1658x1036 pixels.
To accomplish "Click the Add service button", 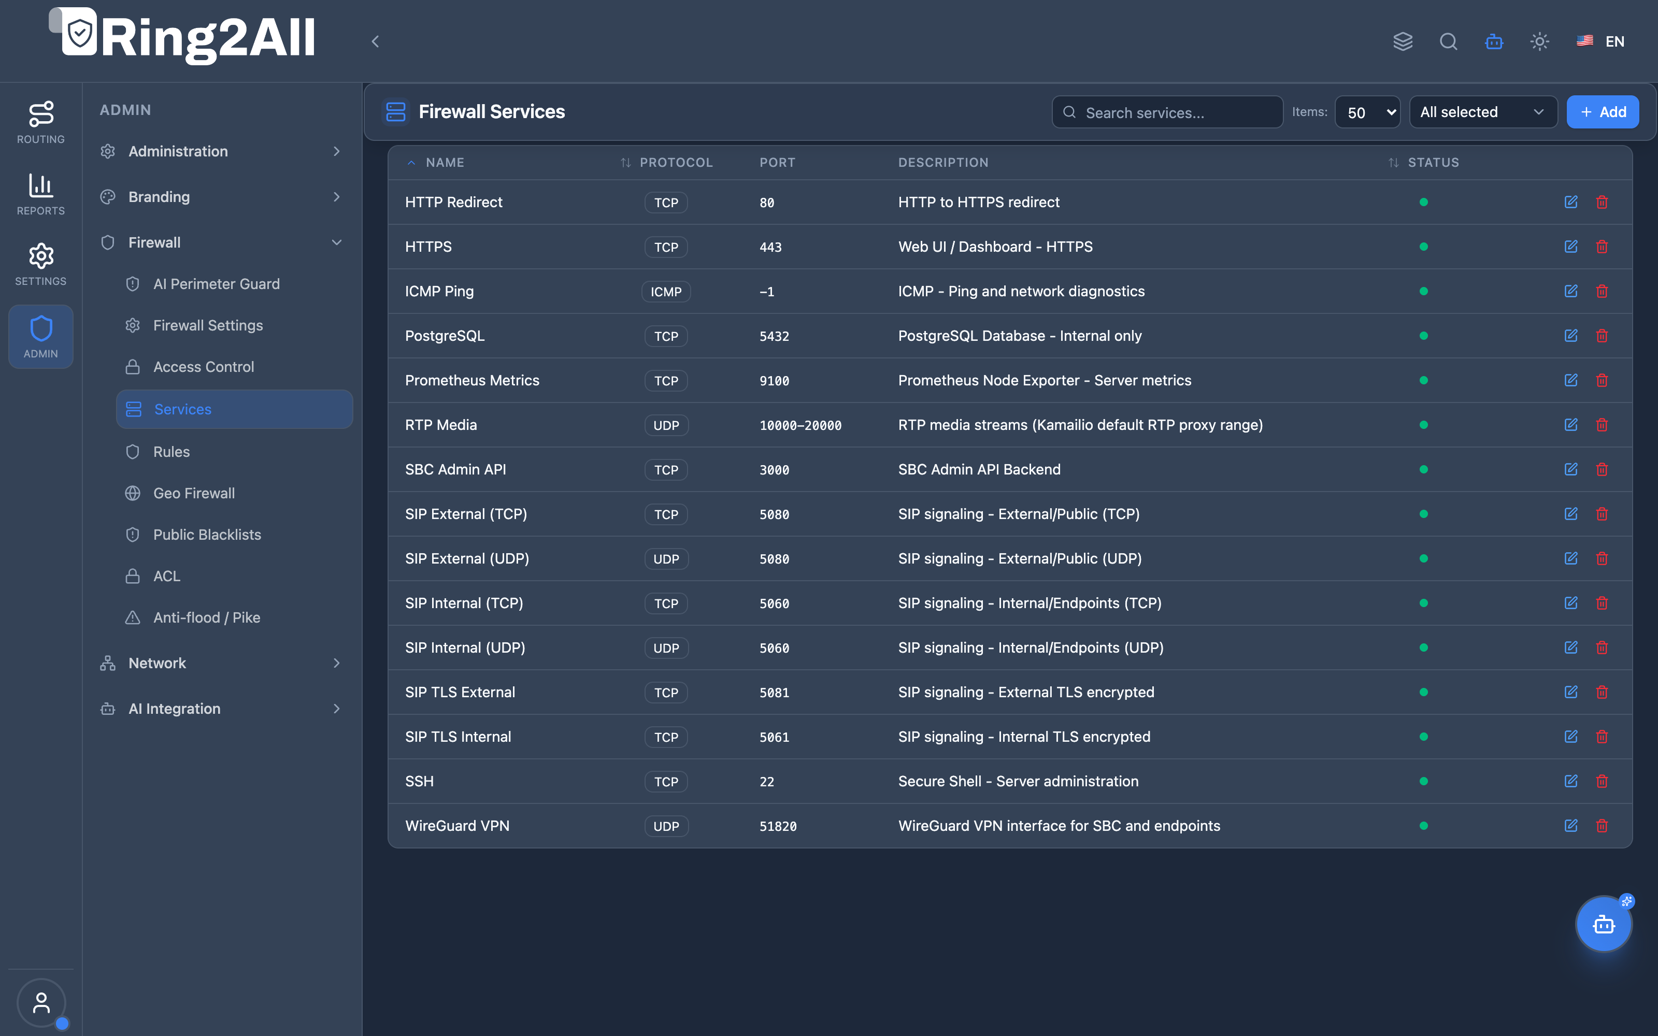I will pos(1603,112).
